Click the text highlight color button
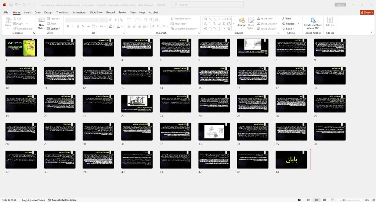376x202 pixels. [x=110, y=26]
